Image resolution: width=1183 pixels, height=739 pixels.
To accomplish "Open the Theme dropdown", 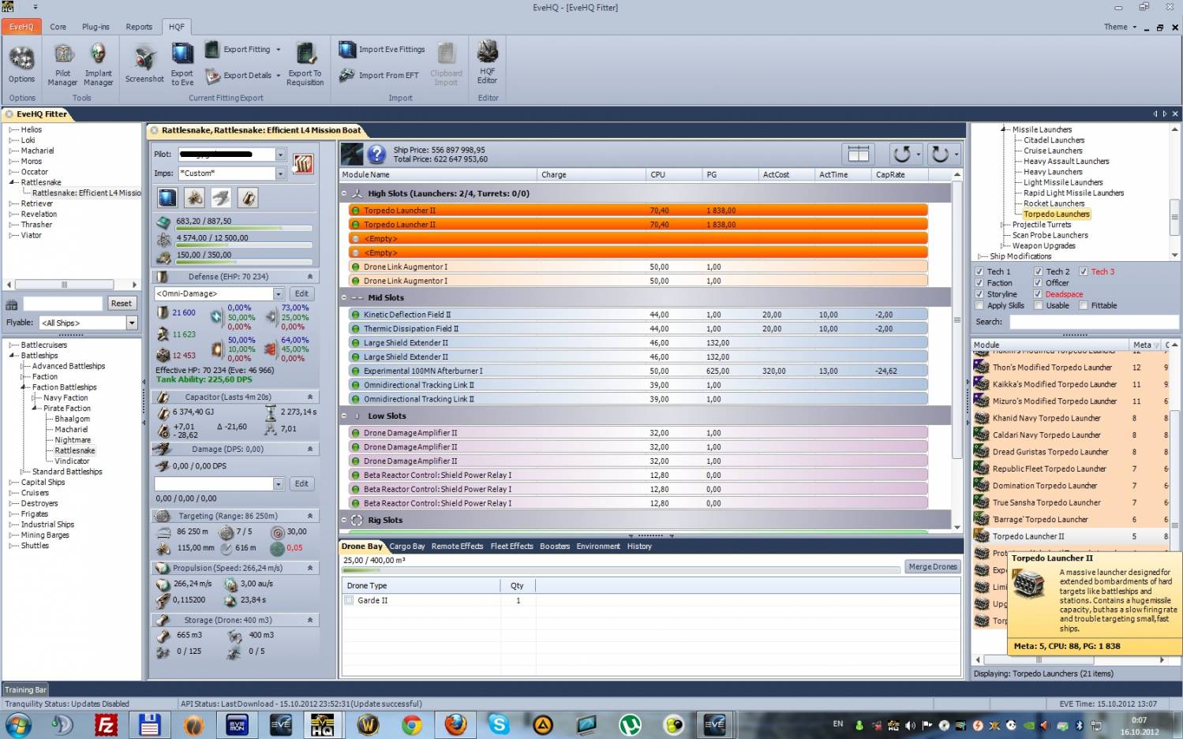I will coord(1120,27).
